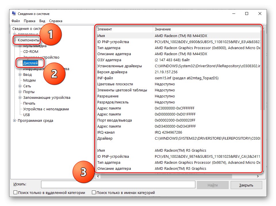The width and height of the screenshot is (276, 206).
Task: Click the horizontal scrollbar thumb
Action: (166, 176)
